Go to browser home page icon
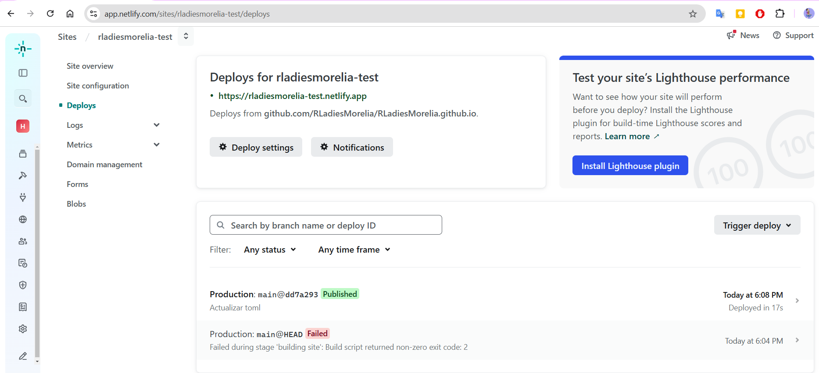 point(70,14)
